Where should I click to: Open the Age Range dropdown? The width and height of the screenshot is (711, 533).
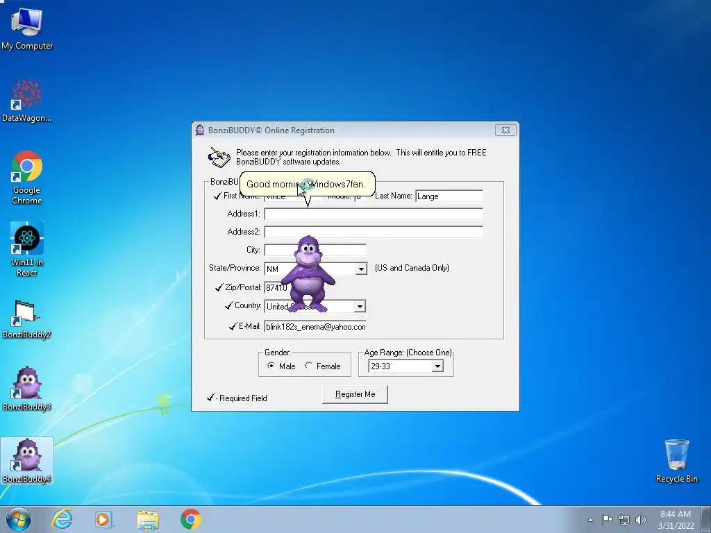point(437,366)
